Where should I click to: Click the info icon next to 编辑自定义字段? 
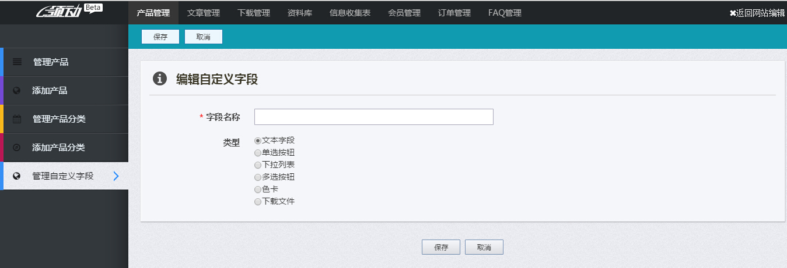(x=160, y=79)
